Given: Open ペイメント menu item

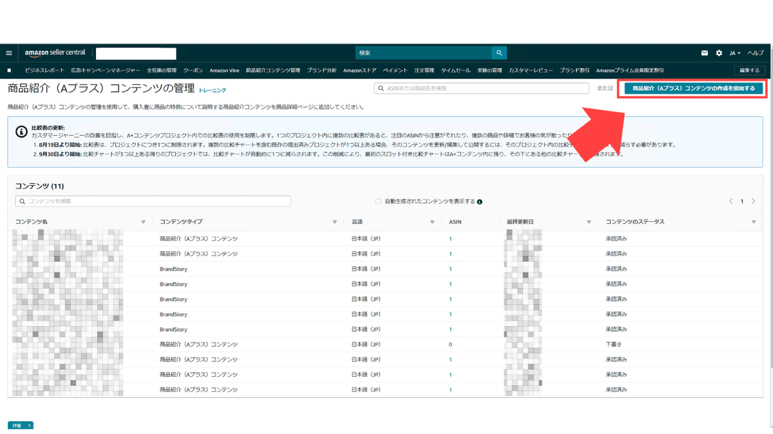Looking at the screenshot, I should (395, 70).
